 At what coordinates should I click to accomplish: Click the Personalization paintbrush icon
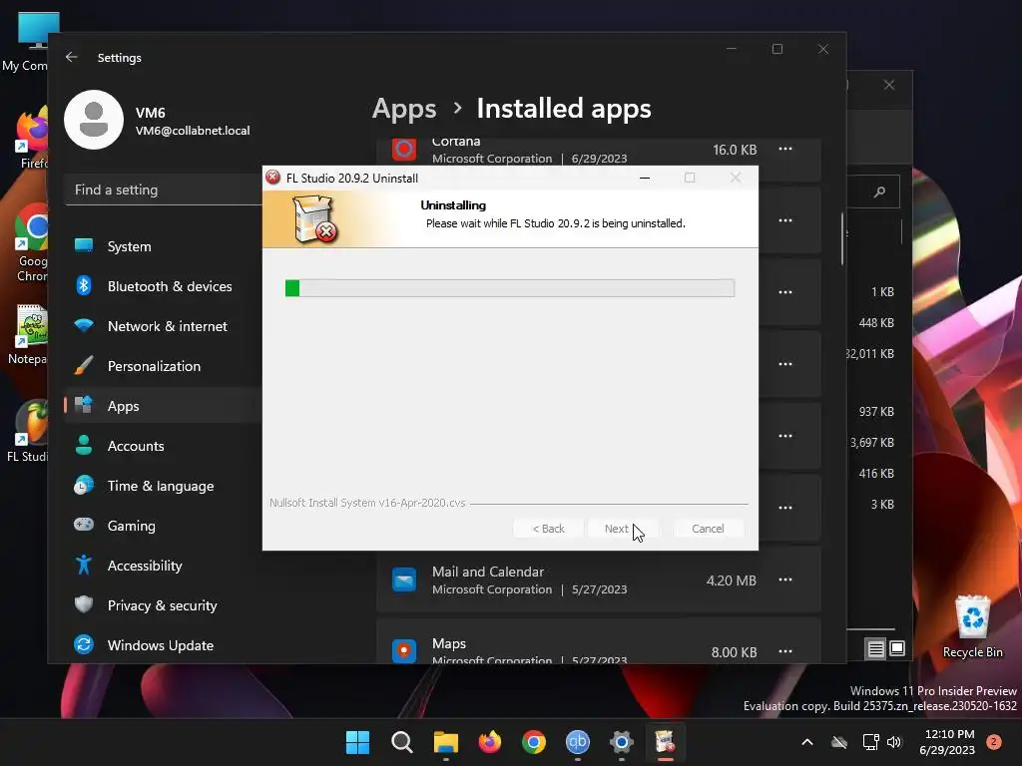click(x=84, y=365)
